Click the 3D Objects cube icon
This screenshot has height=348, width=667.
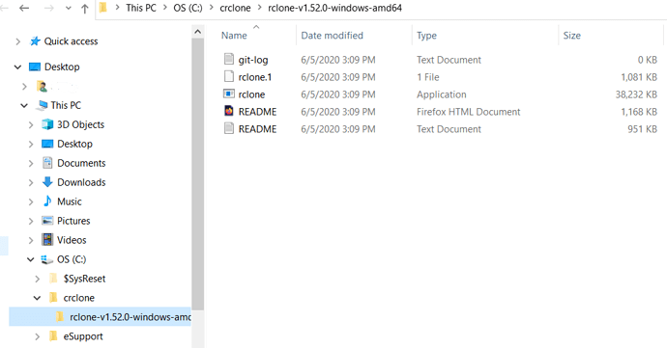pos(47,124)
